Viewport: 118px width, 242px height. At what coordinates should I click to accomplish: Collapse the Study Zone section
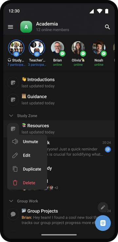point(11,115)
